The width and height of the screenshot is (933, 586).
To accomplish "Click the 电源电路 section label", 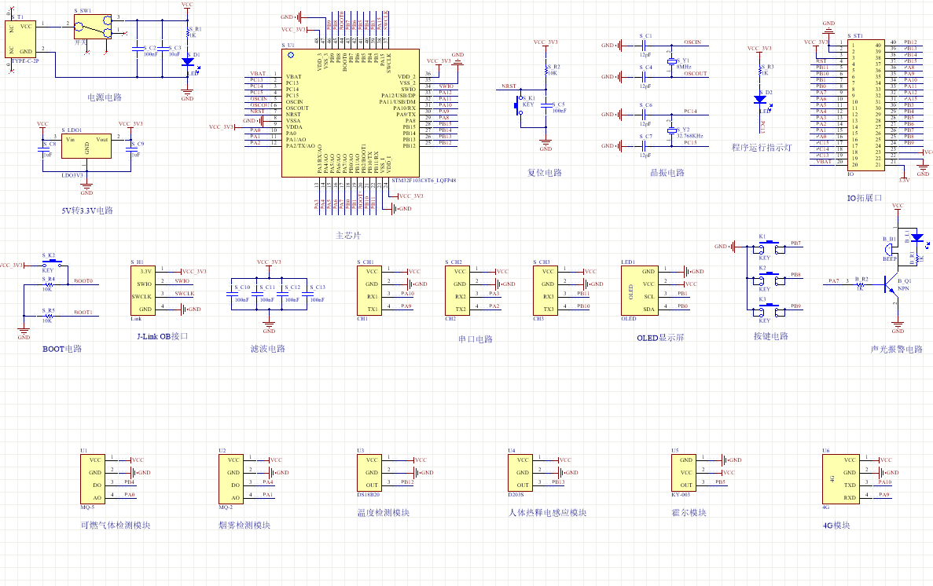I will click(105, 97).
